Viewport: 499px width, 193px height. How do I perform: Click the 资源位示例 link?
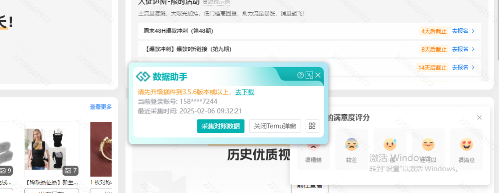(216, 2)
